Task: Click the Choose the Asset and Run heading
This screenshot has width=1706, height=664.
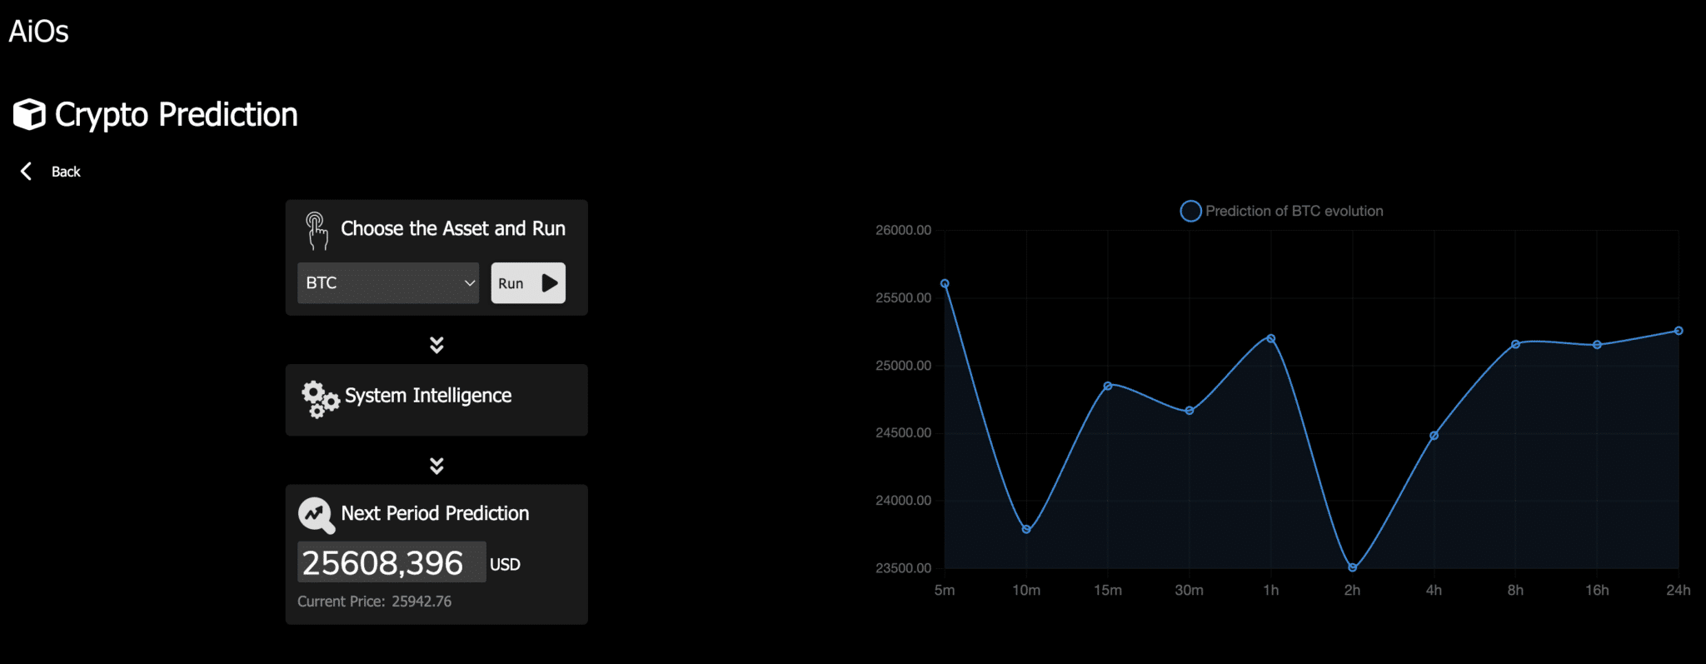Action: [453, 229]
